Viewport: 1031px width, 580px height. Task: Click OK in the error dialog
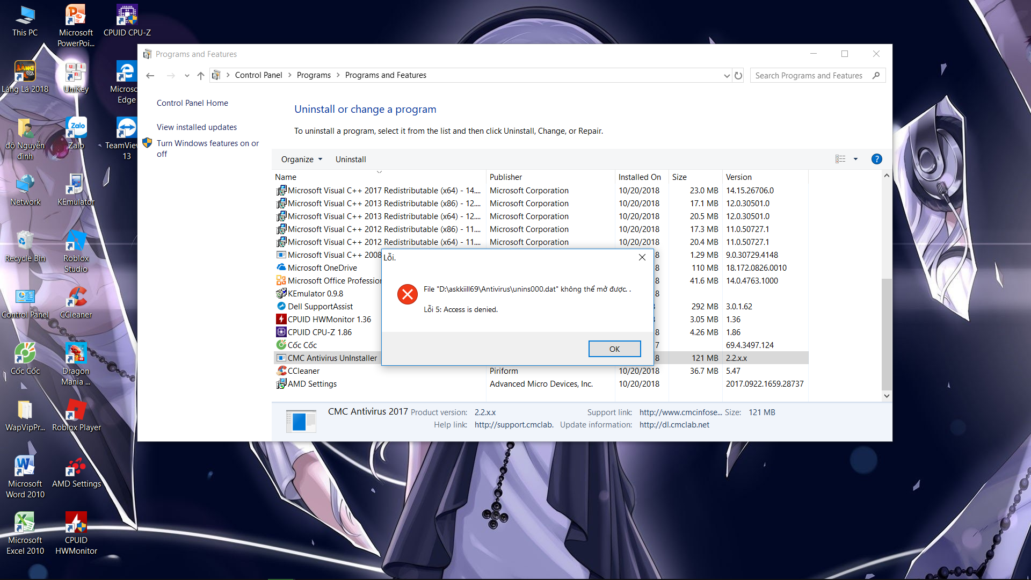(614, 349)
